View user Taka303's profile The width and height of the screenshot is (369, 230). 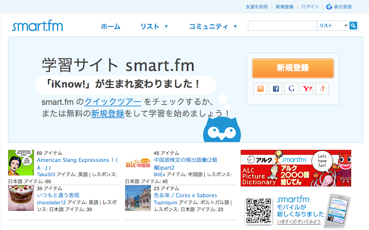pos(46,174)
